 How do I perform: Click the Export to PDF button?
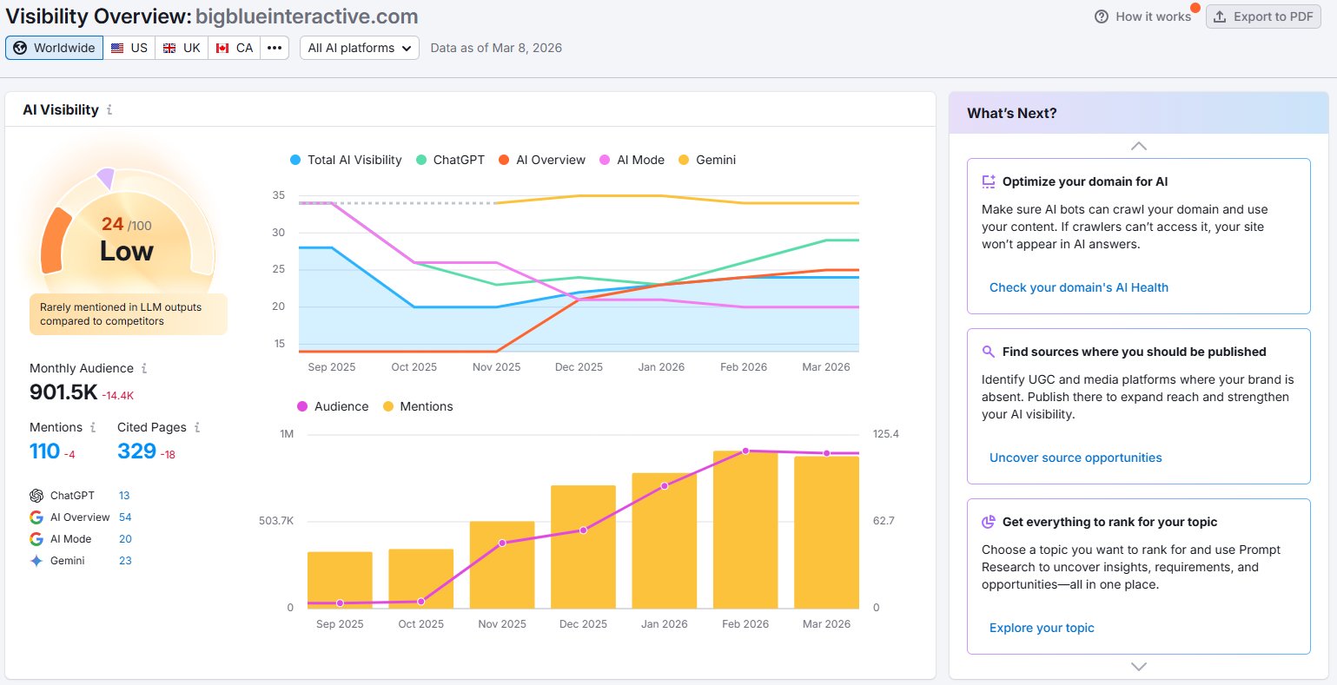(x=1263, y=16)
